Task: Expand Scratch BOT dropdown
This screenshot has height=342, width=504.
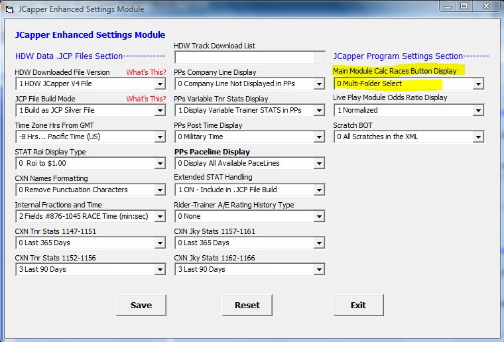Action: click(x=478, y=137)
